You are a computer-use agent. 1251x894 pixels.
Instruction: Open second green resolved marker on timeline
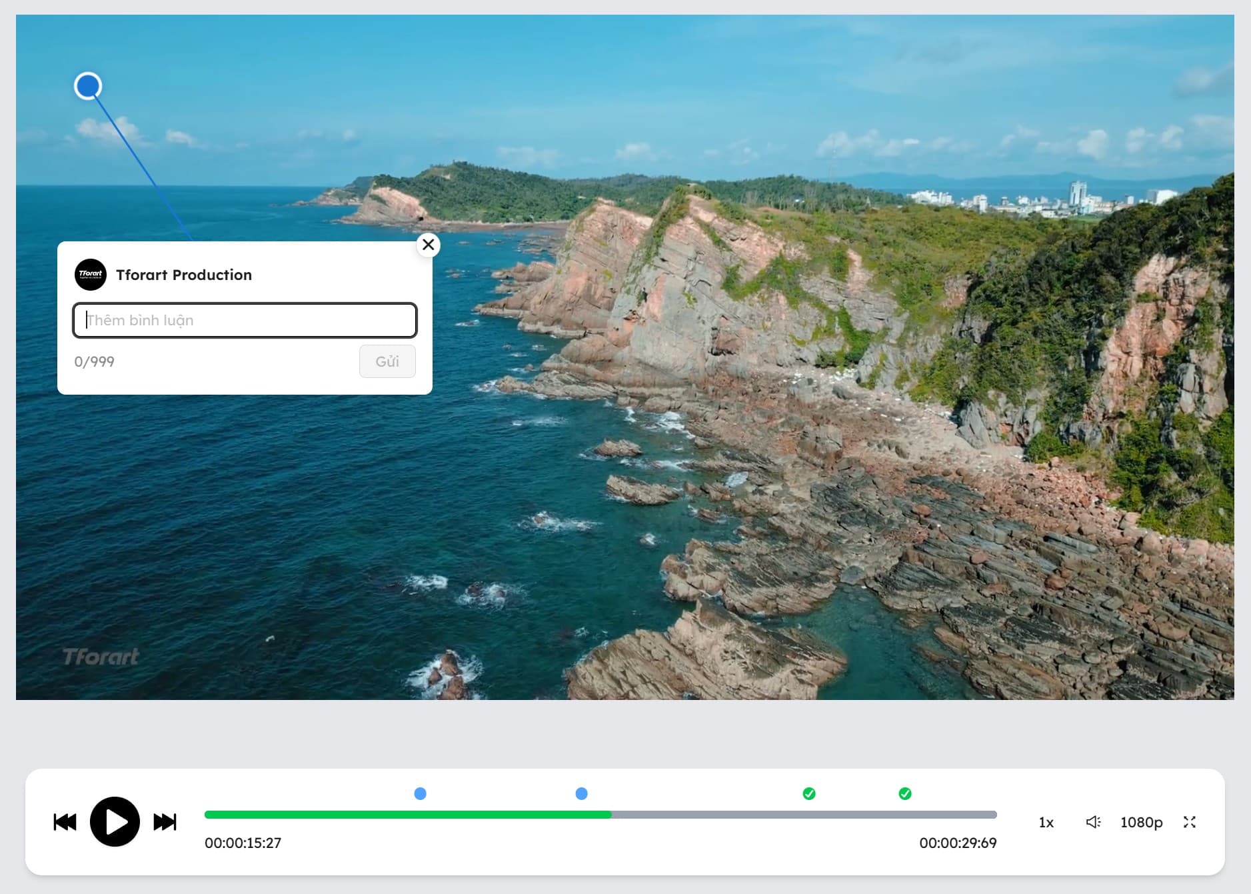coord(905,793)
